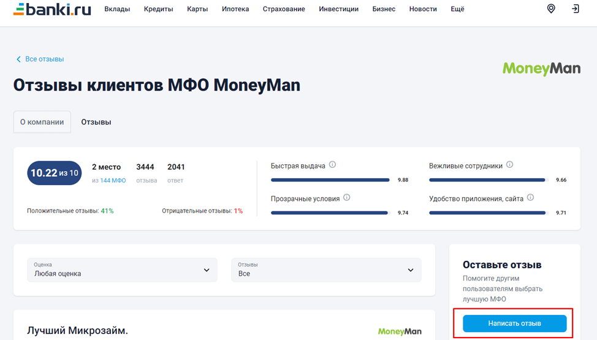Switch to the О компании tab
The height and width of the screenshot is (340, 597).
click(x=42, y=122)
